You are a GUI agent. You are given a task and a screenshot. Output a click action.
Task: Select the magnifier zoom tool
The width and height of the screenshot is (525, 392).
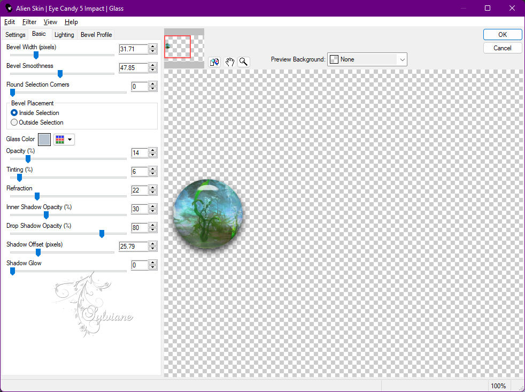click(244, 62)
